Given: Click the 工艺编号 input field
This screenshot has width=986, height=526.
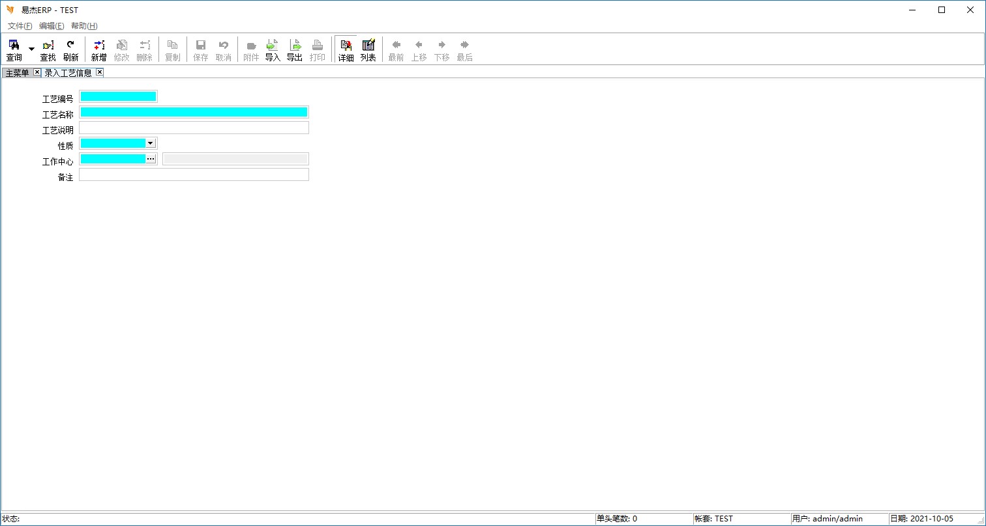Looking at the screenshot, I should pyautogui.click(x=118, y=96).
